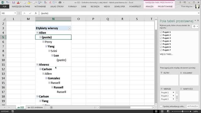The width and height of the screenshot is (201, 113).
Task: Switch to PROJEKTOWANIE pivot tools tab
Action: tap(165, 6)
